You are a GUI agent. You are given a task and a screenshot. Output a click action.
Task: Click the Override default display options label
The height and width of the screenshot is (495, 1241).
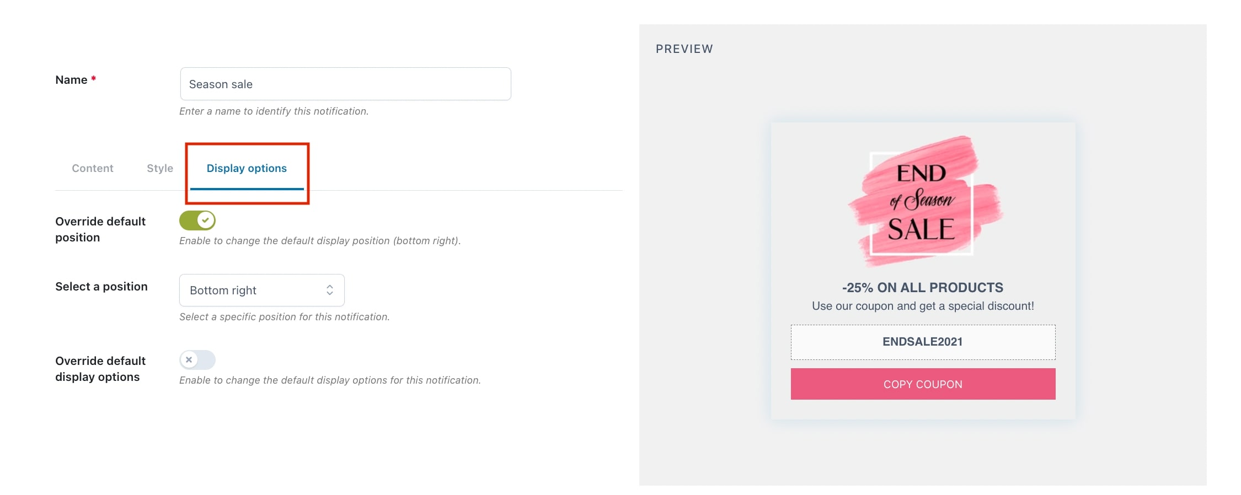pyautogui.click(x=100, y=369)
